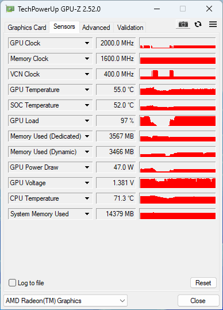
Task: Click the Reset button
Action: [x=203, y=283]
